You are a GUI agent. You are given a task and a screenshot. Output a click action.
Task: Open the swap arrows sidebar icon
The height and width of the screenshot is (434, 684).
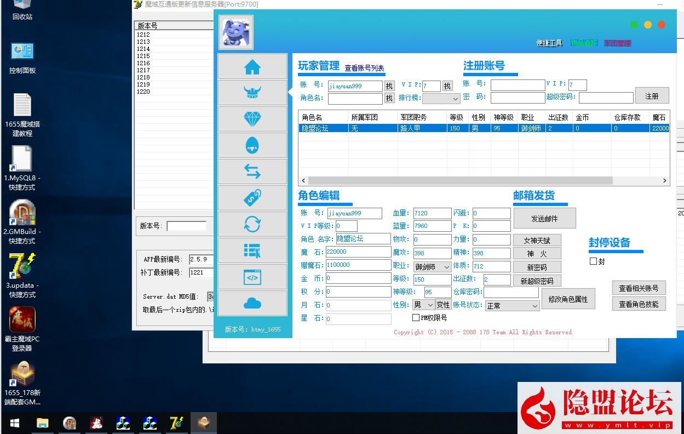[252, 172]
